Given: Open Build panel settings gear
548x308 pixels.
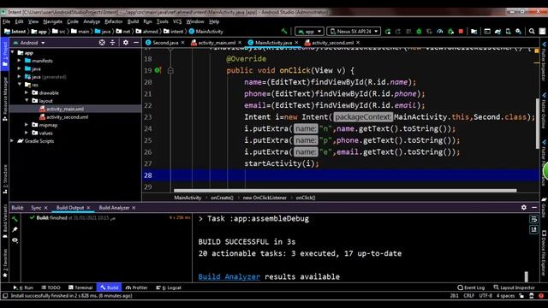Looking at the screenshot, I should [523, 207].
